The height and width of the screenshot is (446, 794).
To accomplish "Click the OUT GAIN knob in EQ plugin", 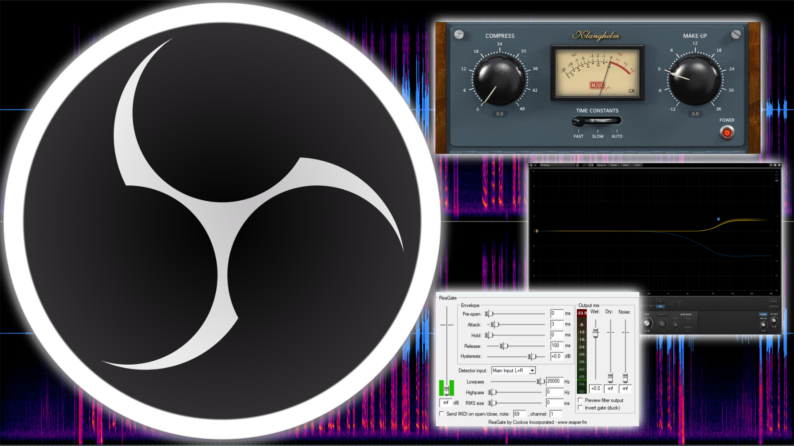I will [774, 320].
